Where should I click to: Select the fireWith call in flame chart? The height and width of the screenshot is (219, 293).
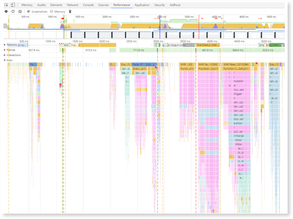tap(238, 81)
